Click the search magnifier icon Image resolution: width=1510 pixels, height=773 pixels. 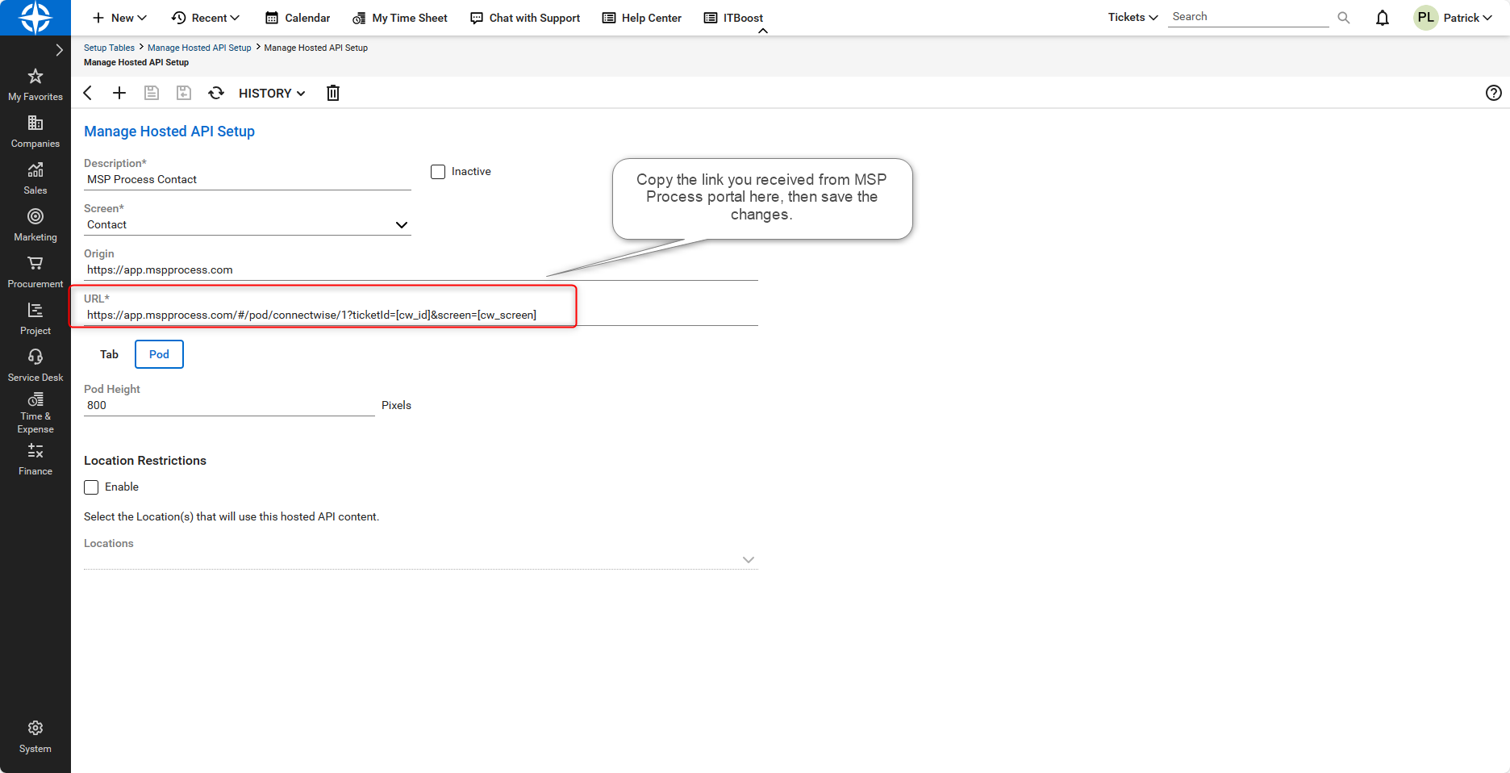[x=1344, y=18]
